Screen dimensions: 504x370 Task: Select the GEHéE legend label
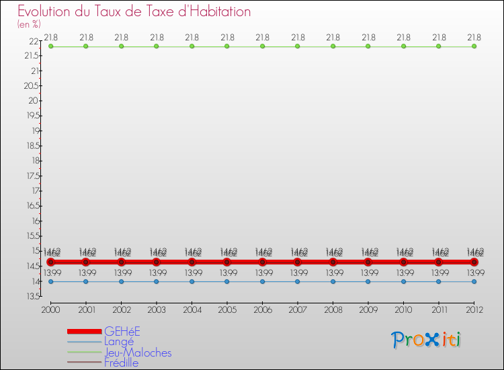[122, 332]
